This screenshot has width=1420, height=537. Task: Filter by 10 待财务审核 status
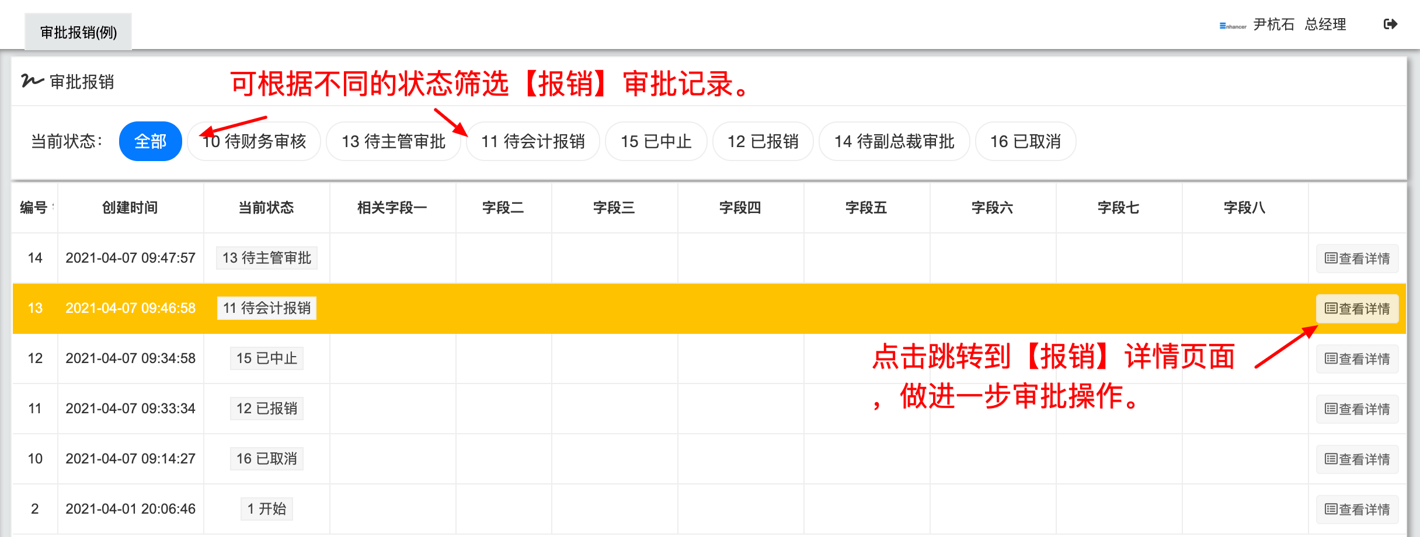(x=254, y=141)
